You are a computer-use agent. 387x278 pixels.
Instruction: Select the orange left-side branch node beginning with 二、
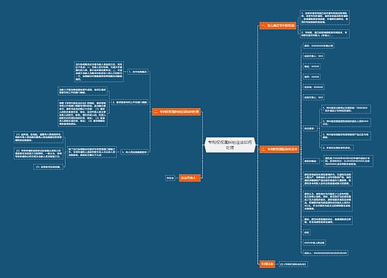pyautogui.click(x=176, y=112)
